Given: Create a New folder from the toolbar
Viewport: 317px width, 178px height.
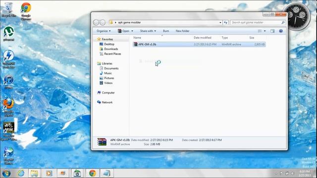Looking at the screenshot, I should (x=182, y=31).
